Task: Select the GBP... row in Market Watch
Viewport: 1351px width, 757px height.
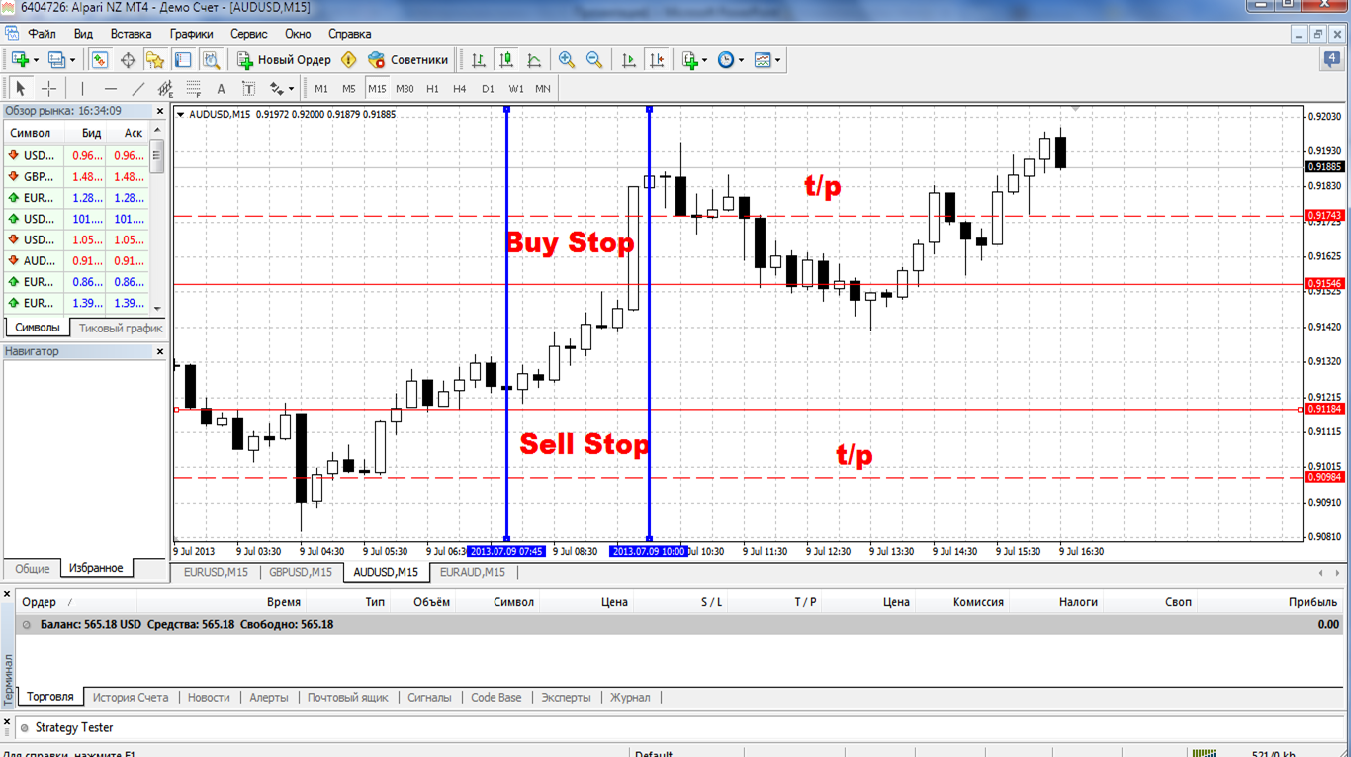Action: coord(77,177)
